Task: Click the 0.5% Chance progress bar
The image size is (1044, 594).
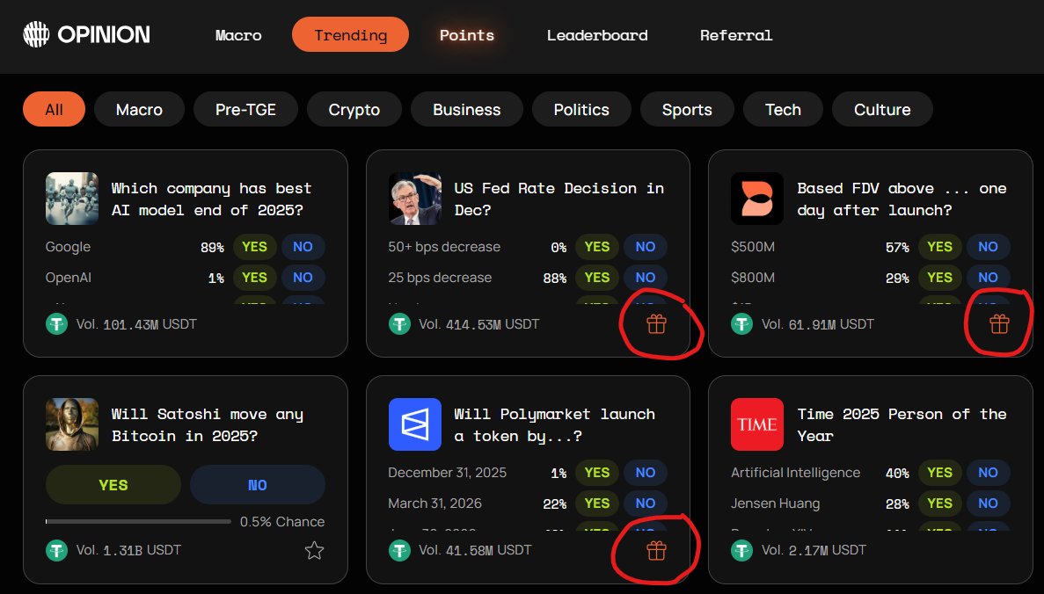Action: pyautogui.click(x=138, y=521)
